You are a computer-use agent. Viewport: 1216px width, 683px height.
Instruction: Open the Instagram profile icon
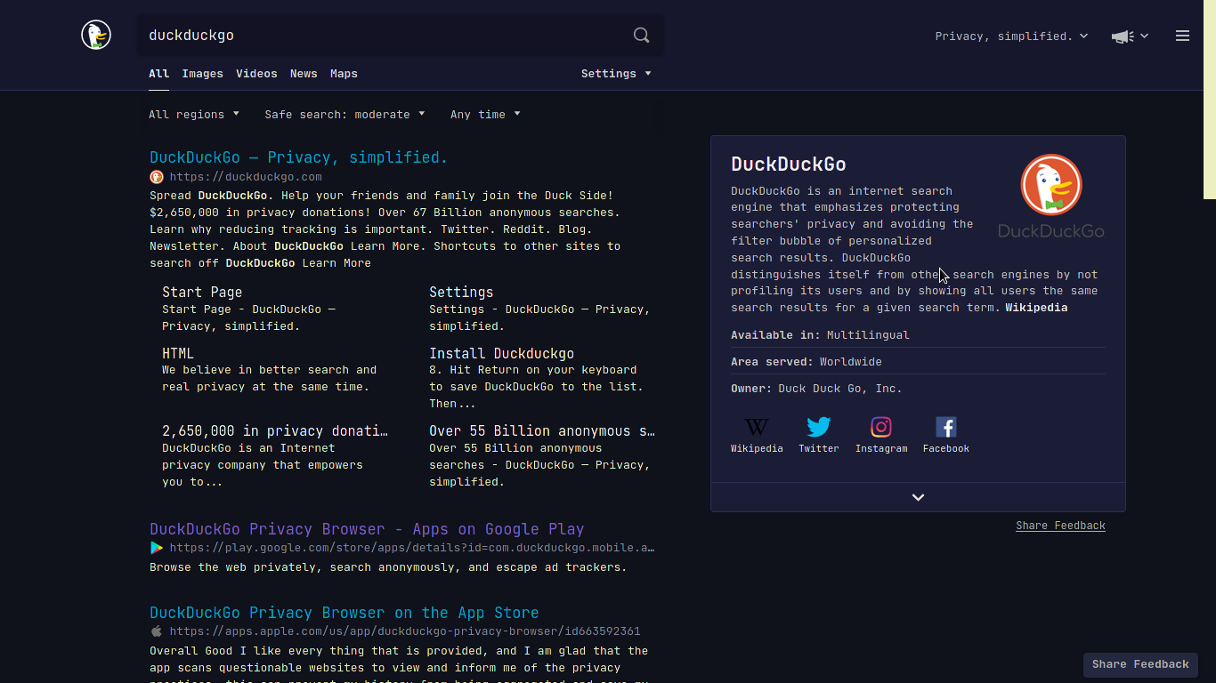coord(881,427)
